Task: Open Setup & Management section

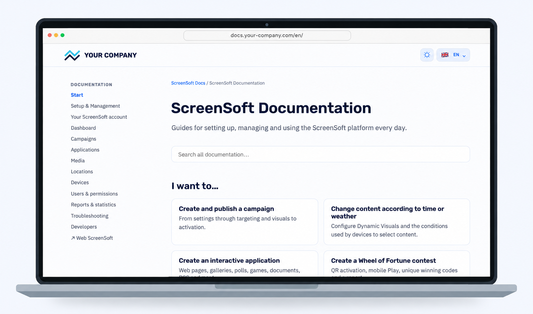Action: [x=96, y=106]
